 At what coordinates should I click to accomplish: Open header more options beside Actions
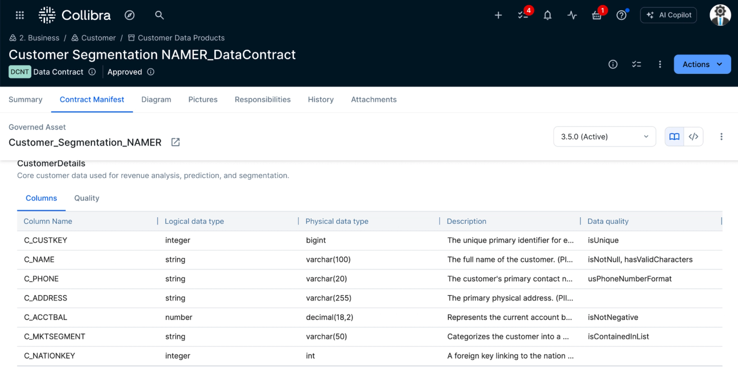660,64
